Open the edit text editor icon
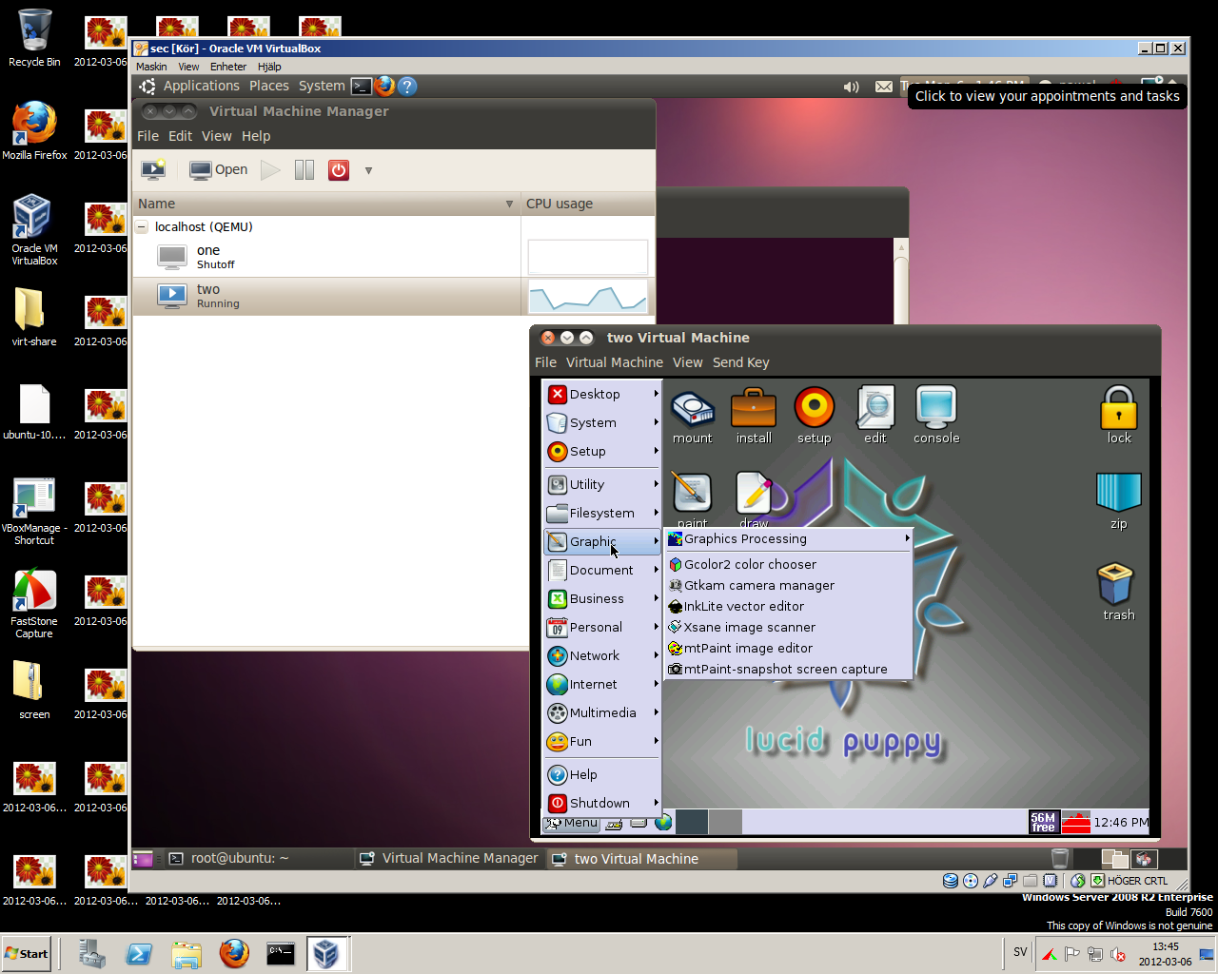The image size is (1218, 974). click(x=875, y=415)
